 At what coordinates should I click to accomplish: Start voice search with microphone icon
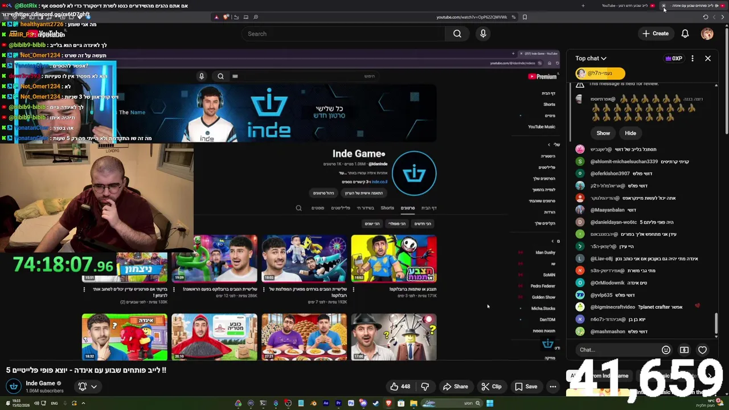483,34
